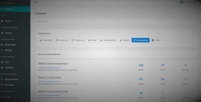The image size is (201, 102).
Task: Click the 5 bounced count
Action: [185, 79]
